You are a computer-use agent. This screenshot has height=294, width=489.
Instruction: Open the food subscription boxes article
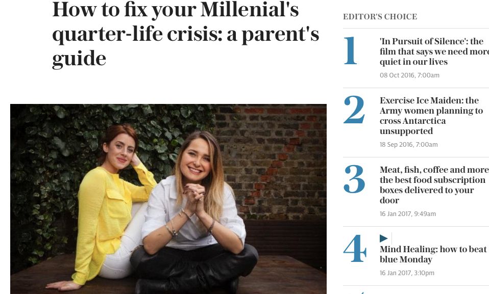pos(434,185)
